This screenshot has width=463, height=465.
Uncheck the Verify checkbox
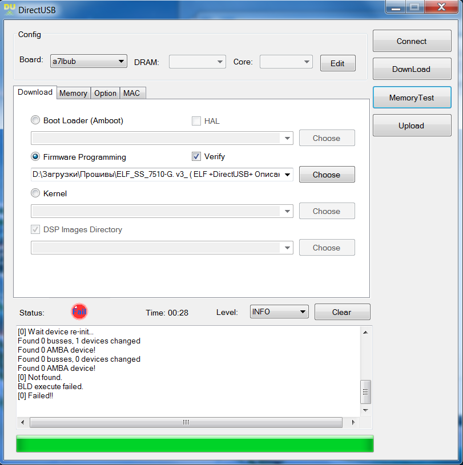pos(196,156)
